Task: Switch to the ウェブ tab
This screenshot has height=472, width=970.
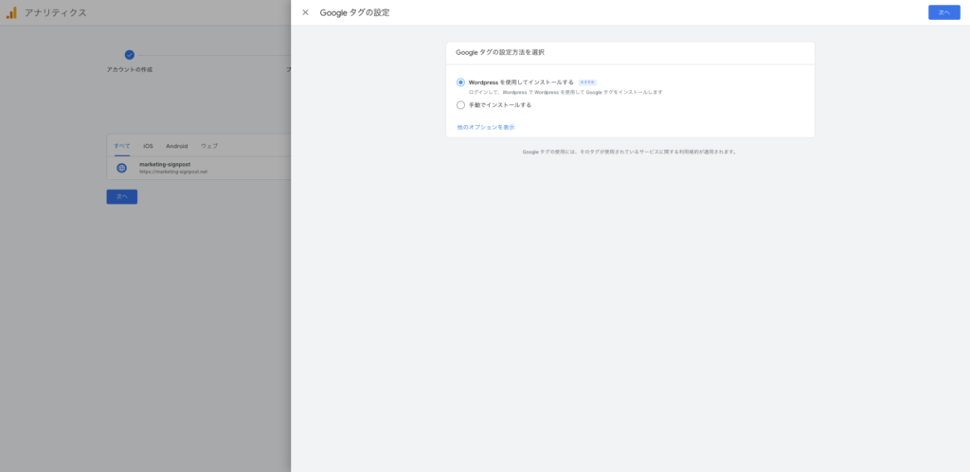Action: (x=209, y=146)
